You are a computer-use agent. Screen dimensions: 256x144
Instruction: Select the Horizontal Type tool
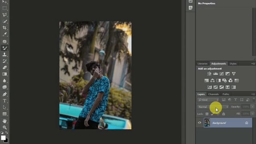(4, 101)
